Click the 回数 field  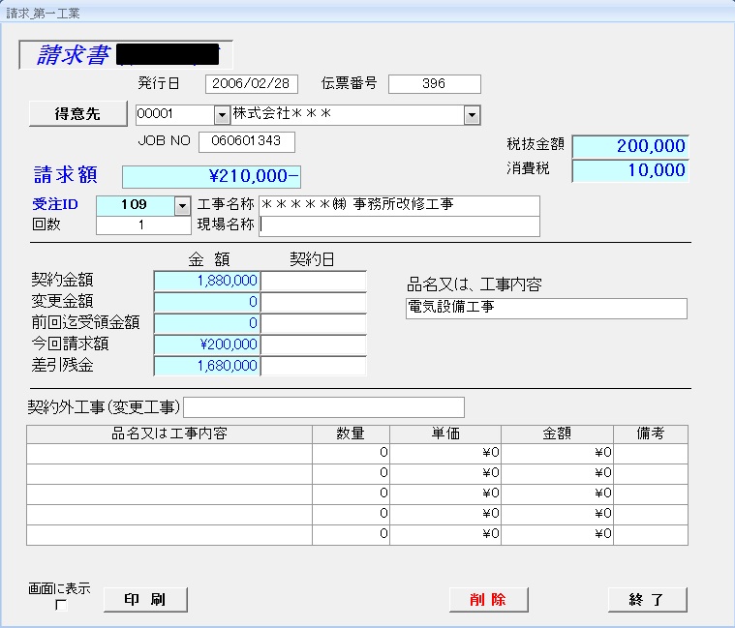pyautogui.click(x=143, y=225)
